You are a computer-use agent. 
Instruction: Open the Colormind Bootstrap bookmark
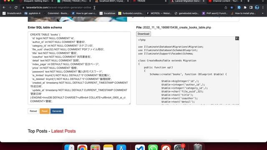pos(56,13)
